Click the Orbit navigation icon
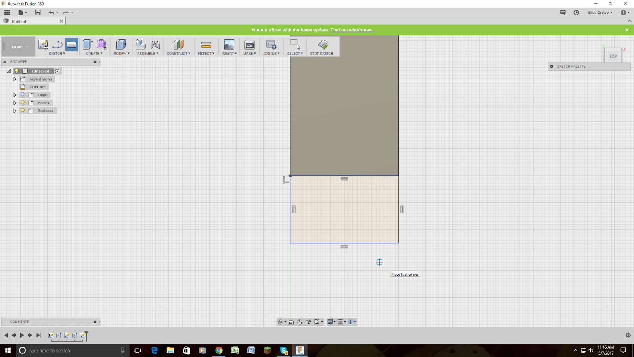 coord(280,322)
